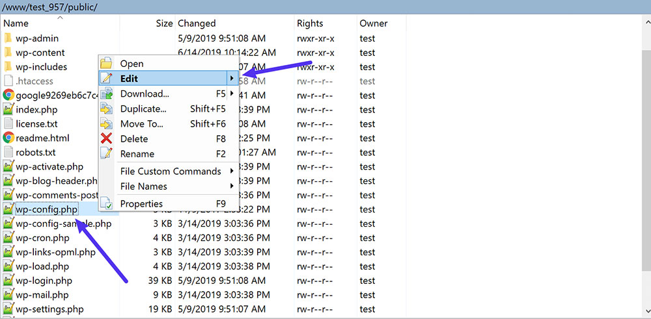
Task: Choose Rename from the context menu
Action: point(137,154)
